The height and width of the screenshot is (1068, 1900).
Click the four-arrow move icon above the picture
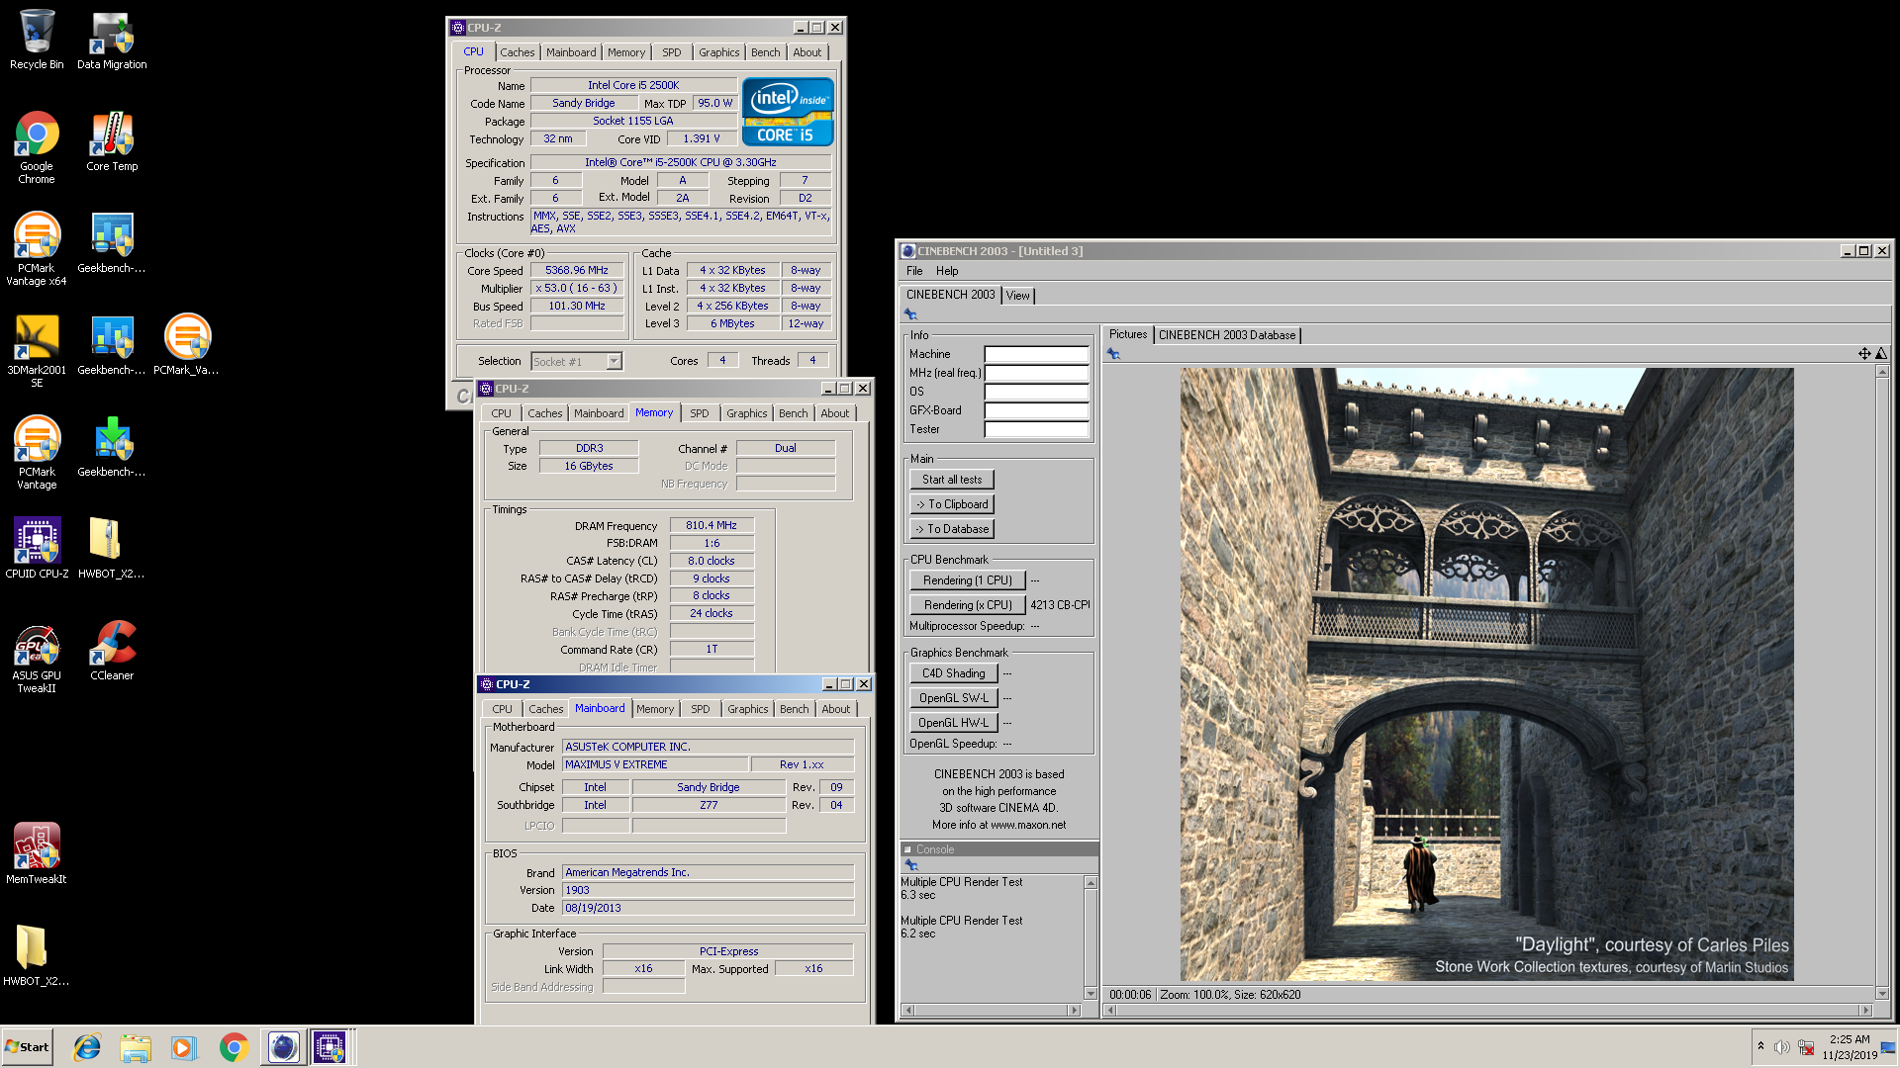(x=1864, y=354)
